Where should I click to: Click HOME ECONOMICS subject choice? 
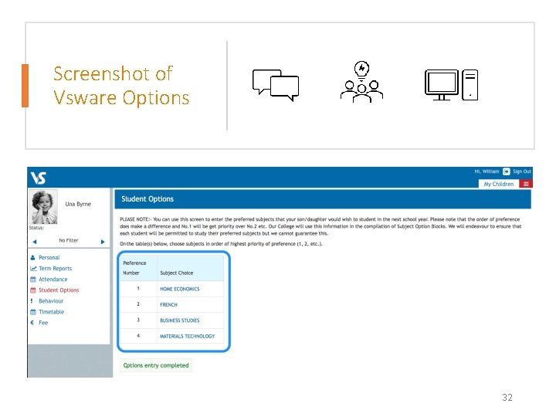180,289
